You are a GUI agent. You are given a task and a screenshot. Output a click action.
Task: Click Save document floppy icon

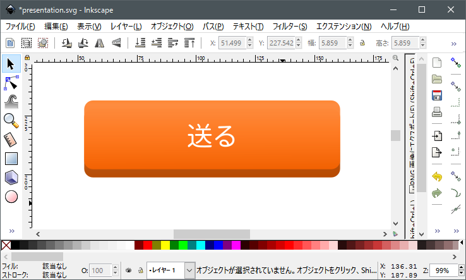[437, 95]
